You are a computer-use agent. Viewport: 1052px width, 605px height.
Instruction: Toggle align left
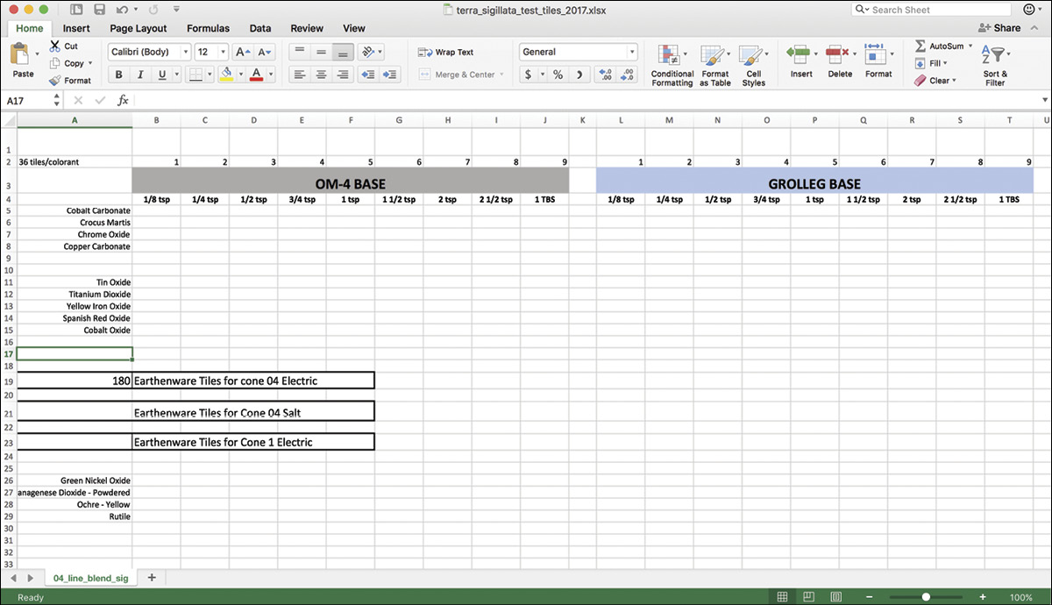(x=300, y=75)
